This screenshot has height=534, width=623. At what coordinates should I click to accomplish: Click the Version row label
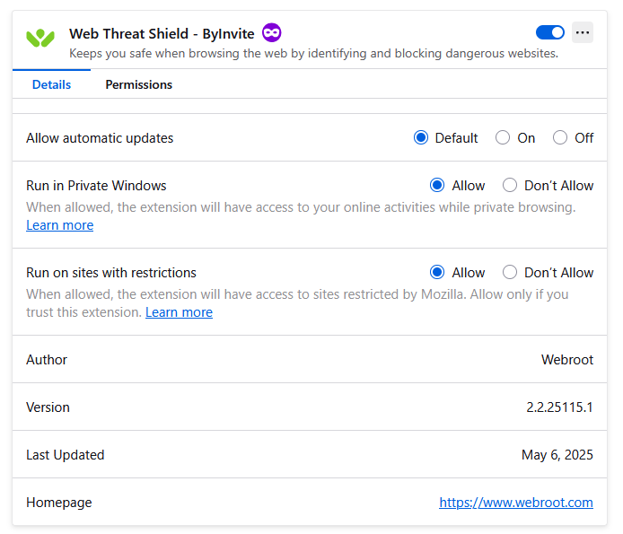click(48, 407)
